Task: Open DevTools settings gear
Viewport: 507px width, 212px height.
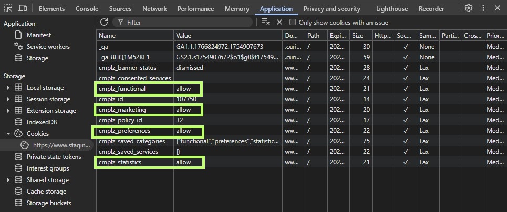Action: pos(469,8)
